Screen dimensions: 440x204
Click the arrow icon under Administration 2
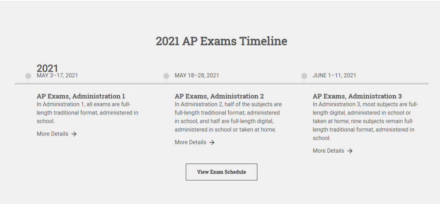[x=212, y=143]
